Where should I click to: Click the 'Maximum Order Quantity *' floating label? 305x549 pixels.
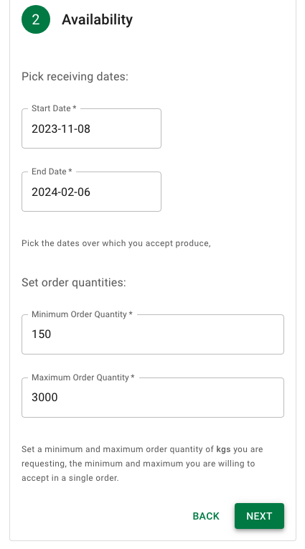pos(83,377)
